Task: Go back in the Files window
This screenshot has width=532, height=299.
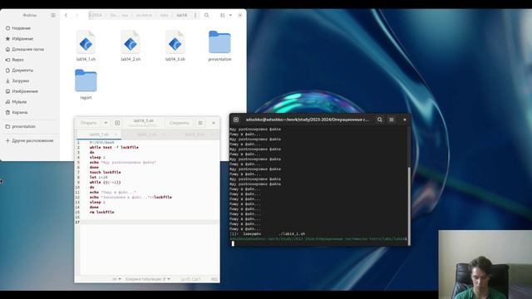Action: click(66, 15)
